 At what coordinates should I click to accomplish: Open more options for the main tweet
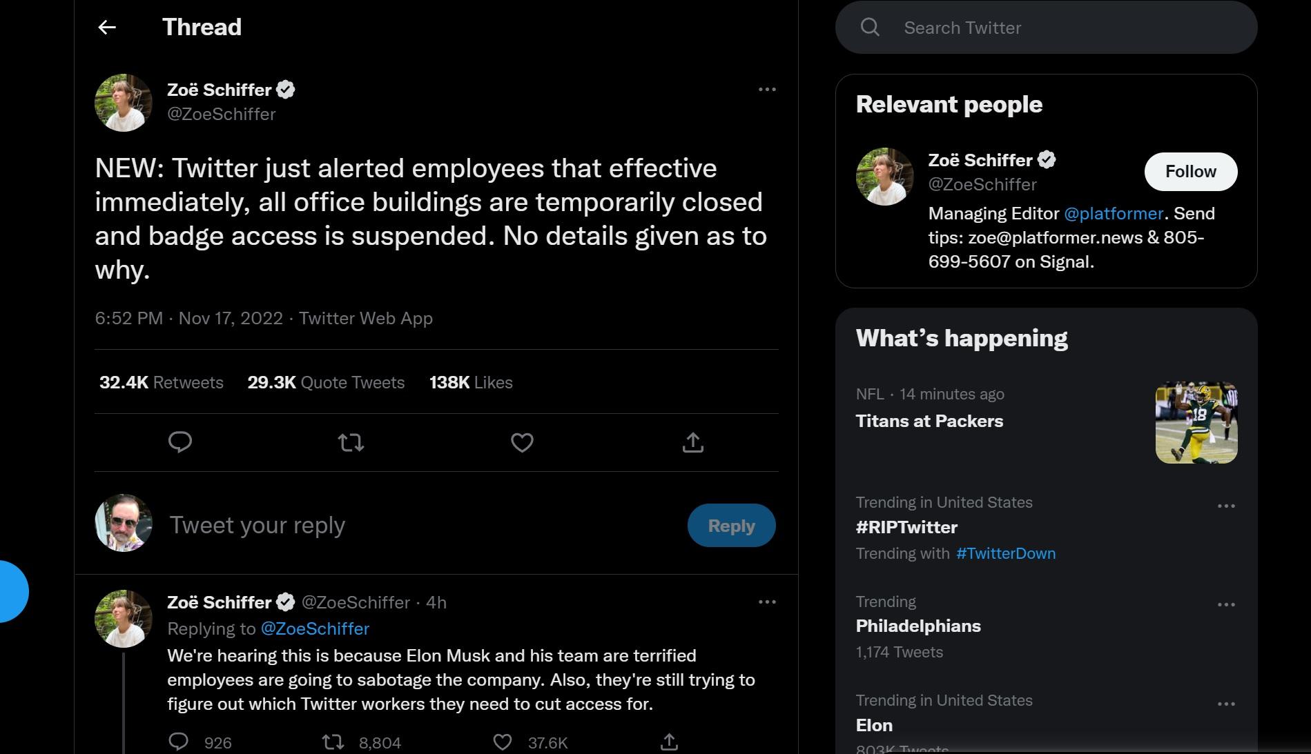(x=767, y=90)
